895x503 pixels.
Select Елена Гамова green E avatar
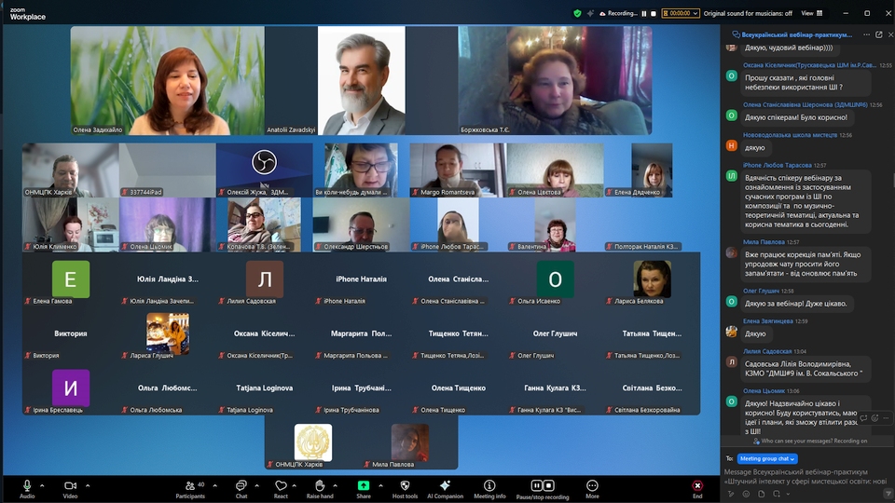coord(70,279)
